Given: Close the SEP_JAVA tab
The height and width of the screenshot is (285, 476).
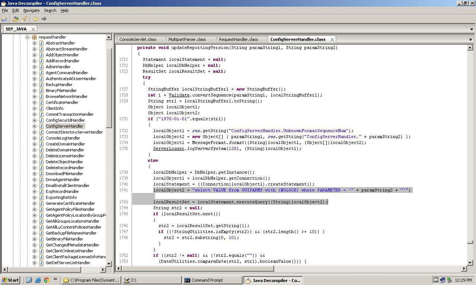Looking at the screenshot, I should (x=33, y=29).
